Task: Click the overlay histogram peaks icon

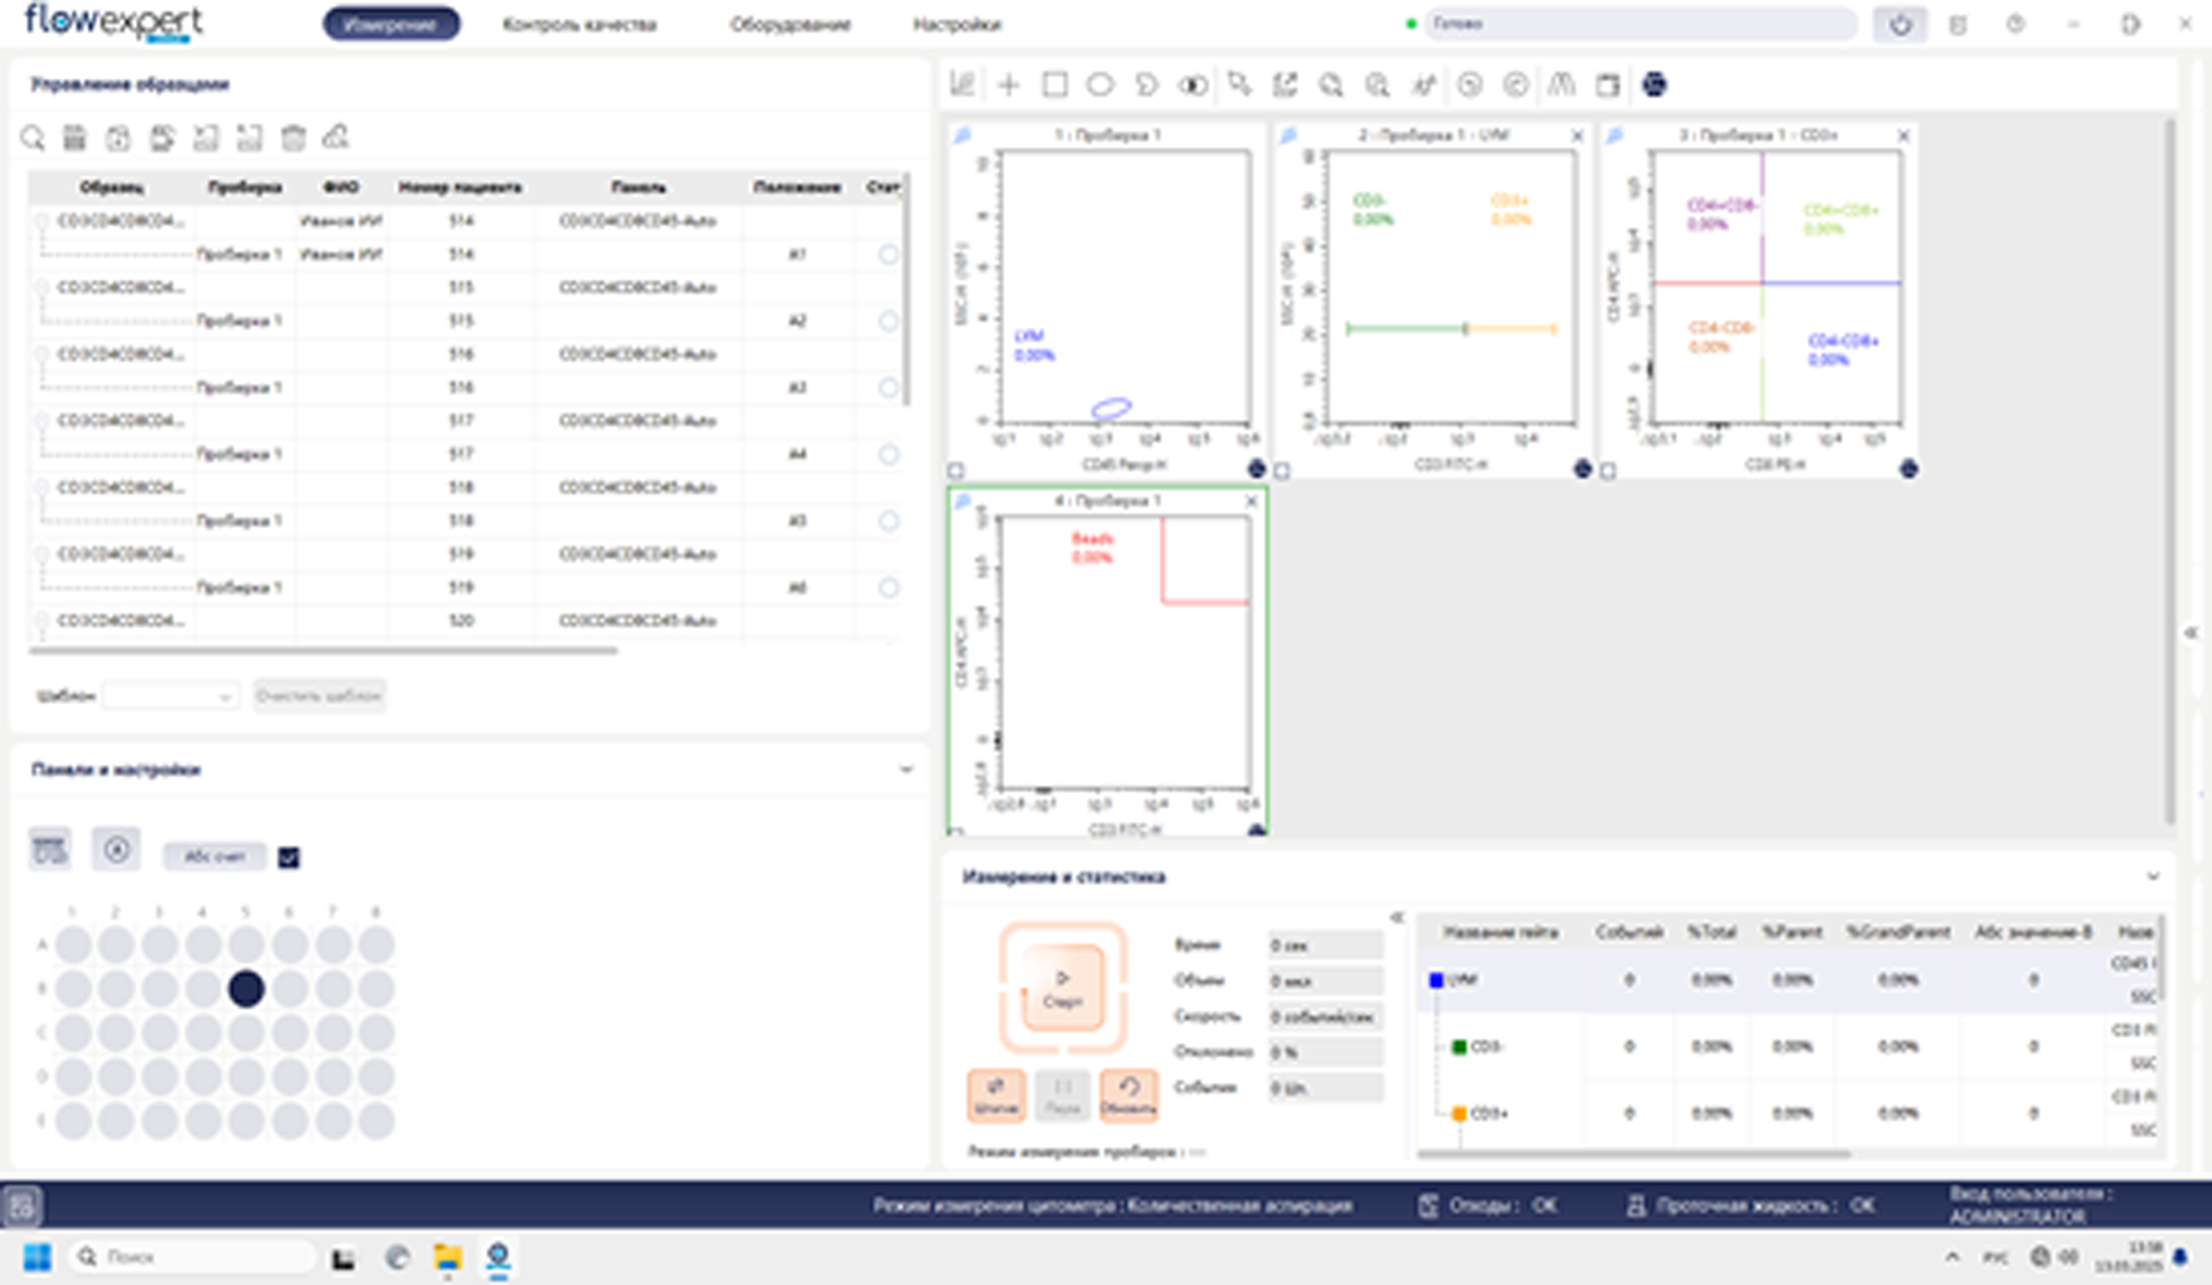Action: pyautogui.click(x=1561, y=85)
